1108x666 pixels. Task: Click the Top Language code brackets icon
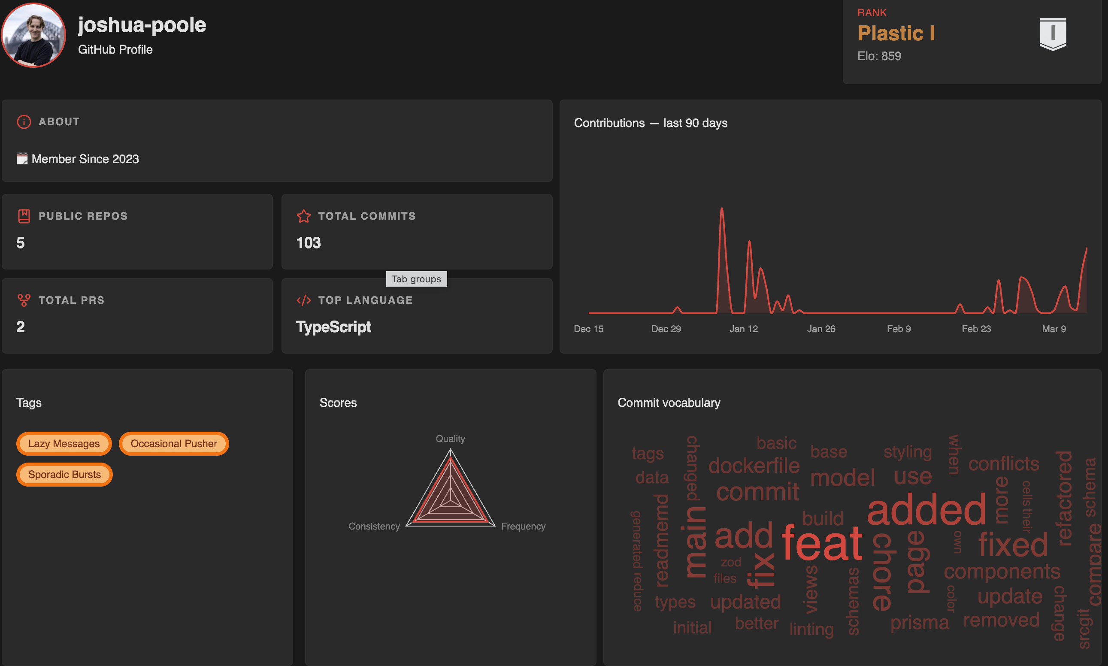[x=303, y=300]
